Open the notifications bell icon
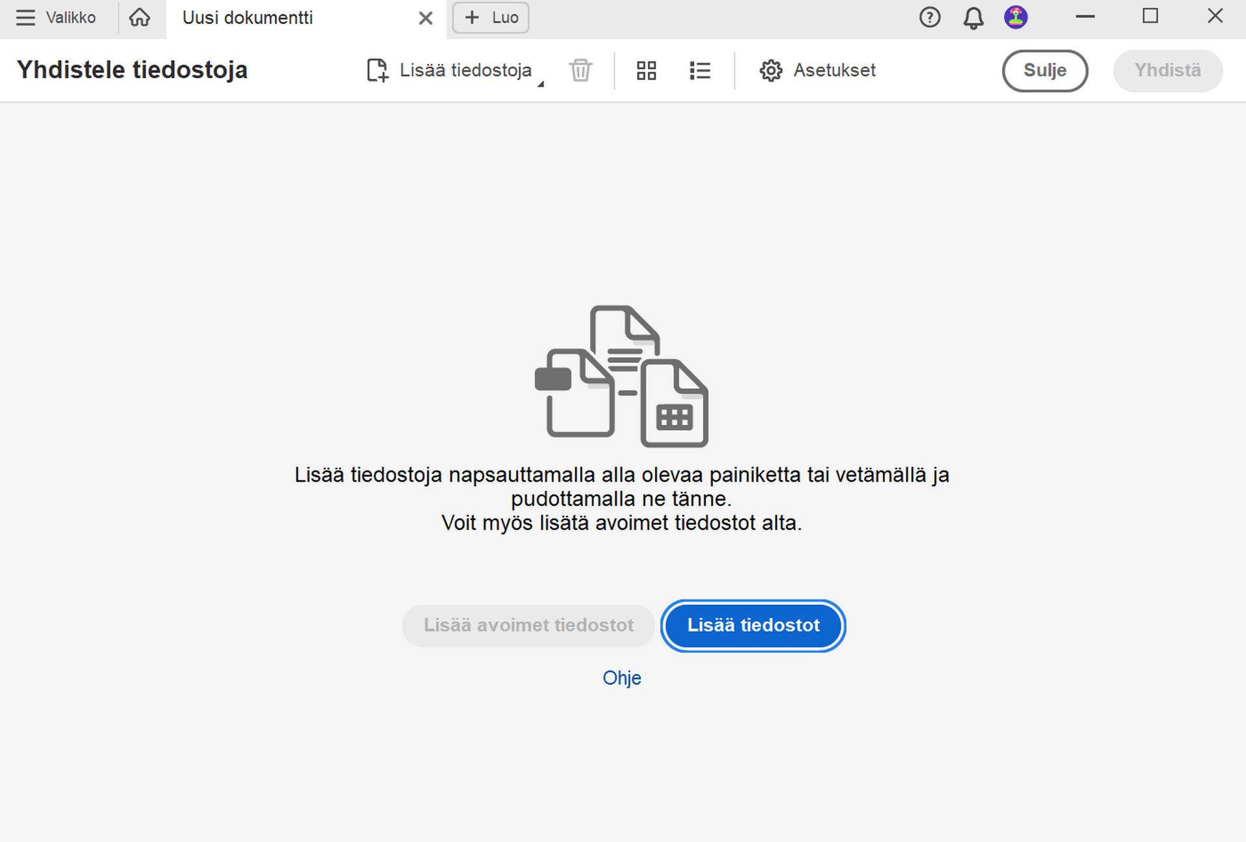 coord(974,18)
